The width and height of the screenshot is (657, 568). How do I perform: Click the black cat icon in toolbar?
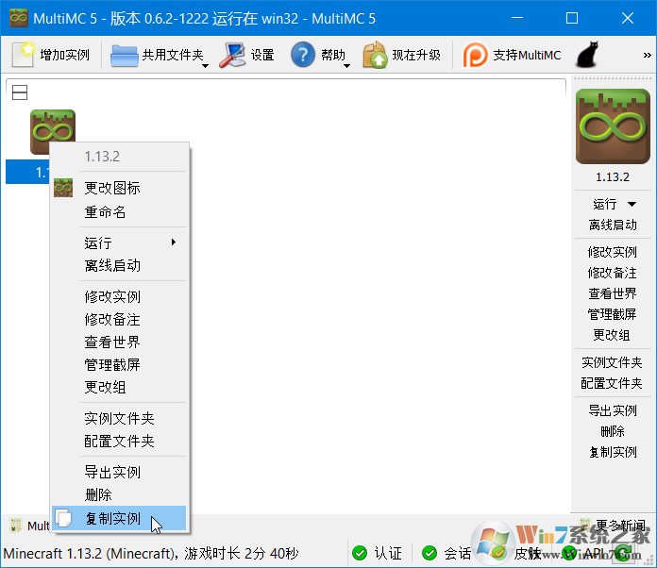[x=590, y=56]
